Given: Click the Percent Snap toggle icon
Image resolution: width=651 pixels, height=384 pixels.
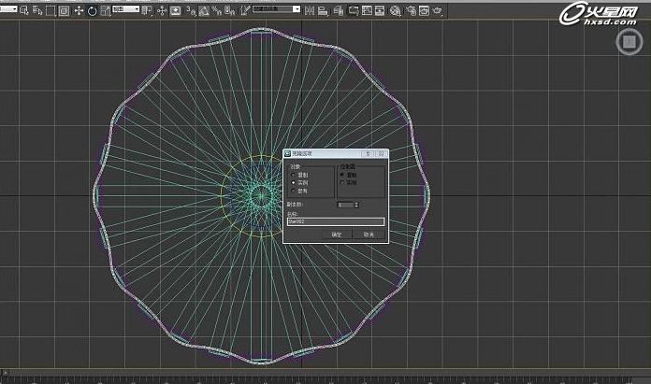Looking at the screenshot, I should (216, 10).
